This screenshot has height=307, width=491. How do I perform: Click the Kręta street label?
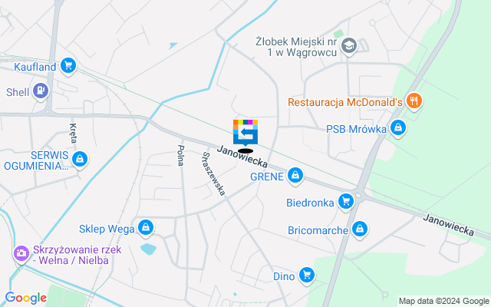(73, 133)
